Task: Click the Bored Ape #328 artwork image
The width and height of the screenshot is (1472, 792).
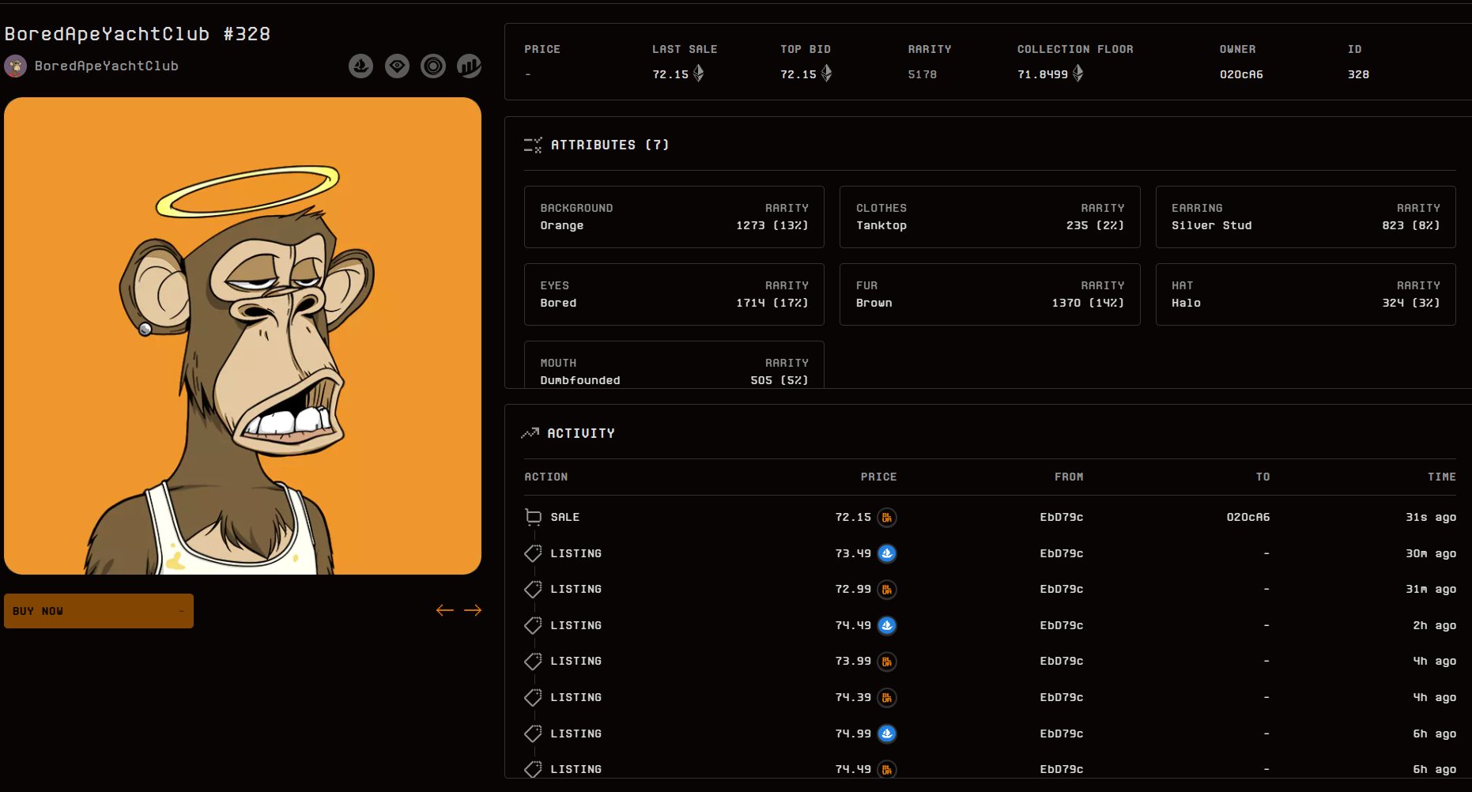Action: (x=243, y=336)
